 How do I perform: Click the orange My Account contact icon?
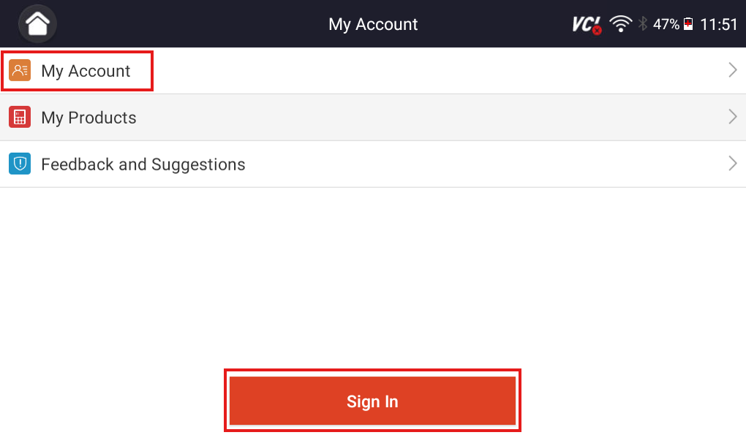20,70
